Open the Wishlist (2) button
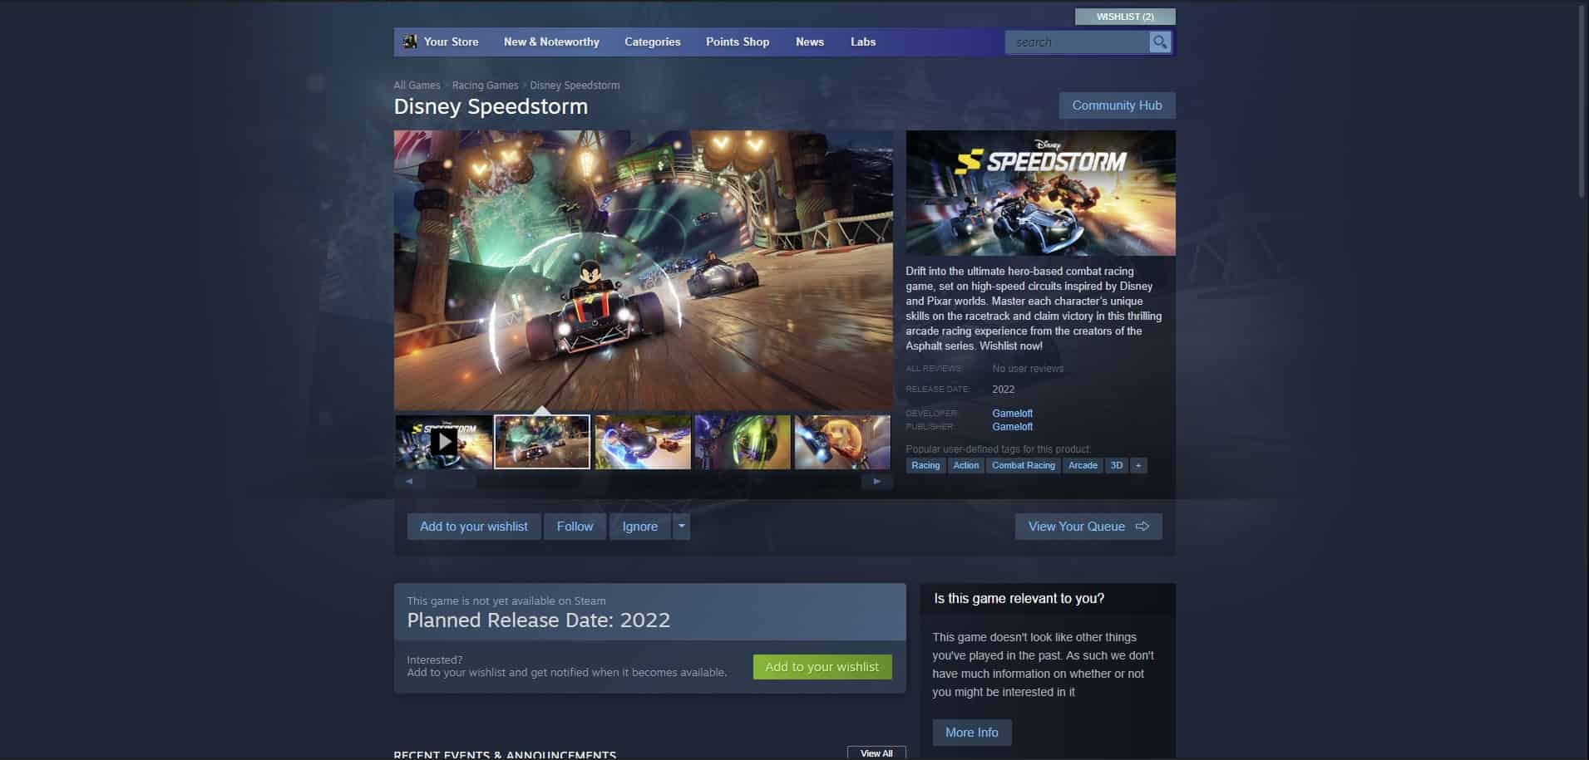 click(x=1124, y=17)
